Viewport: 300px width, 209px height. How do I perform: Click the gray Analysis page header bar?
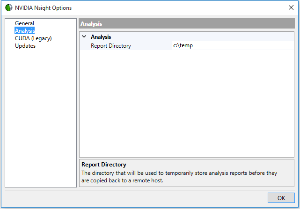(x=187, y=23)
